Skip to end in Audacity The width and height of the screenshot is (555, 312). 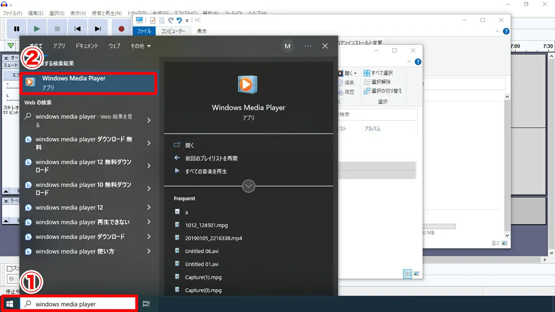coord(98,29)
